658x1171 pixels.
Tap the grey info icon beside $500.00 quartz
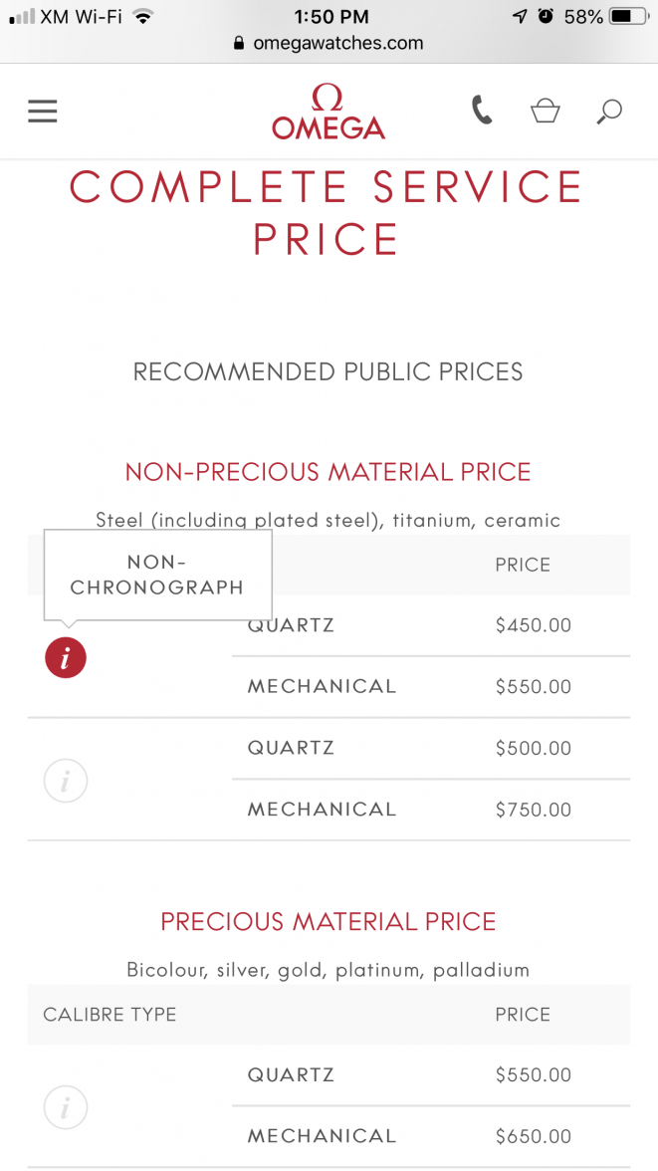coord(66,781)
